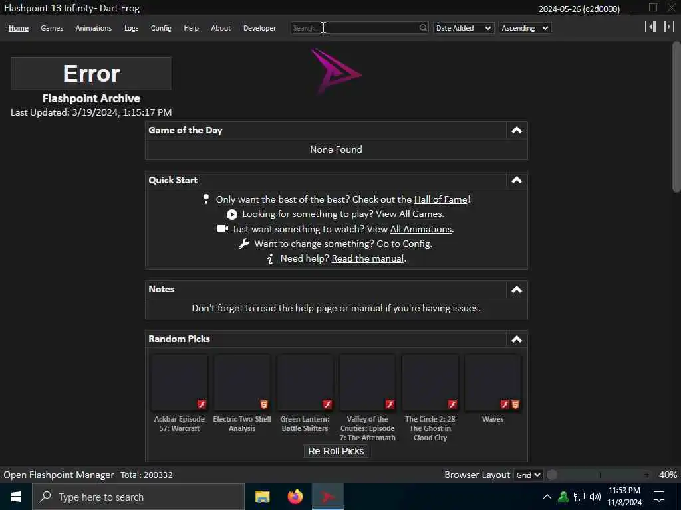Open the Green Lantern: Battle Shifters thumbnail
Viewport: 681px width, 510px height.
click(305, 382)
